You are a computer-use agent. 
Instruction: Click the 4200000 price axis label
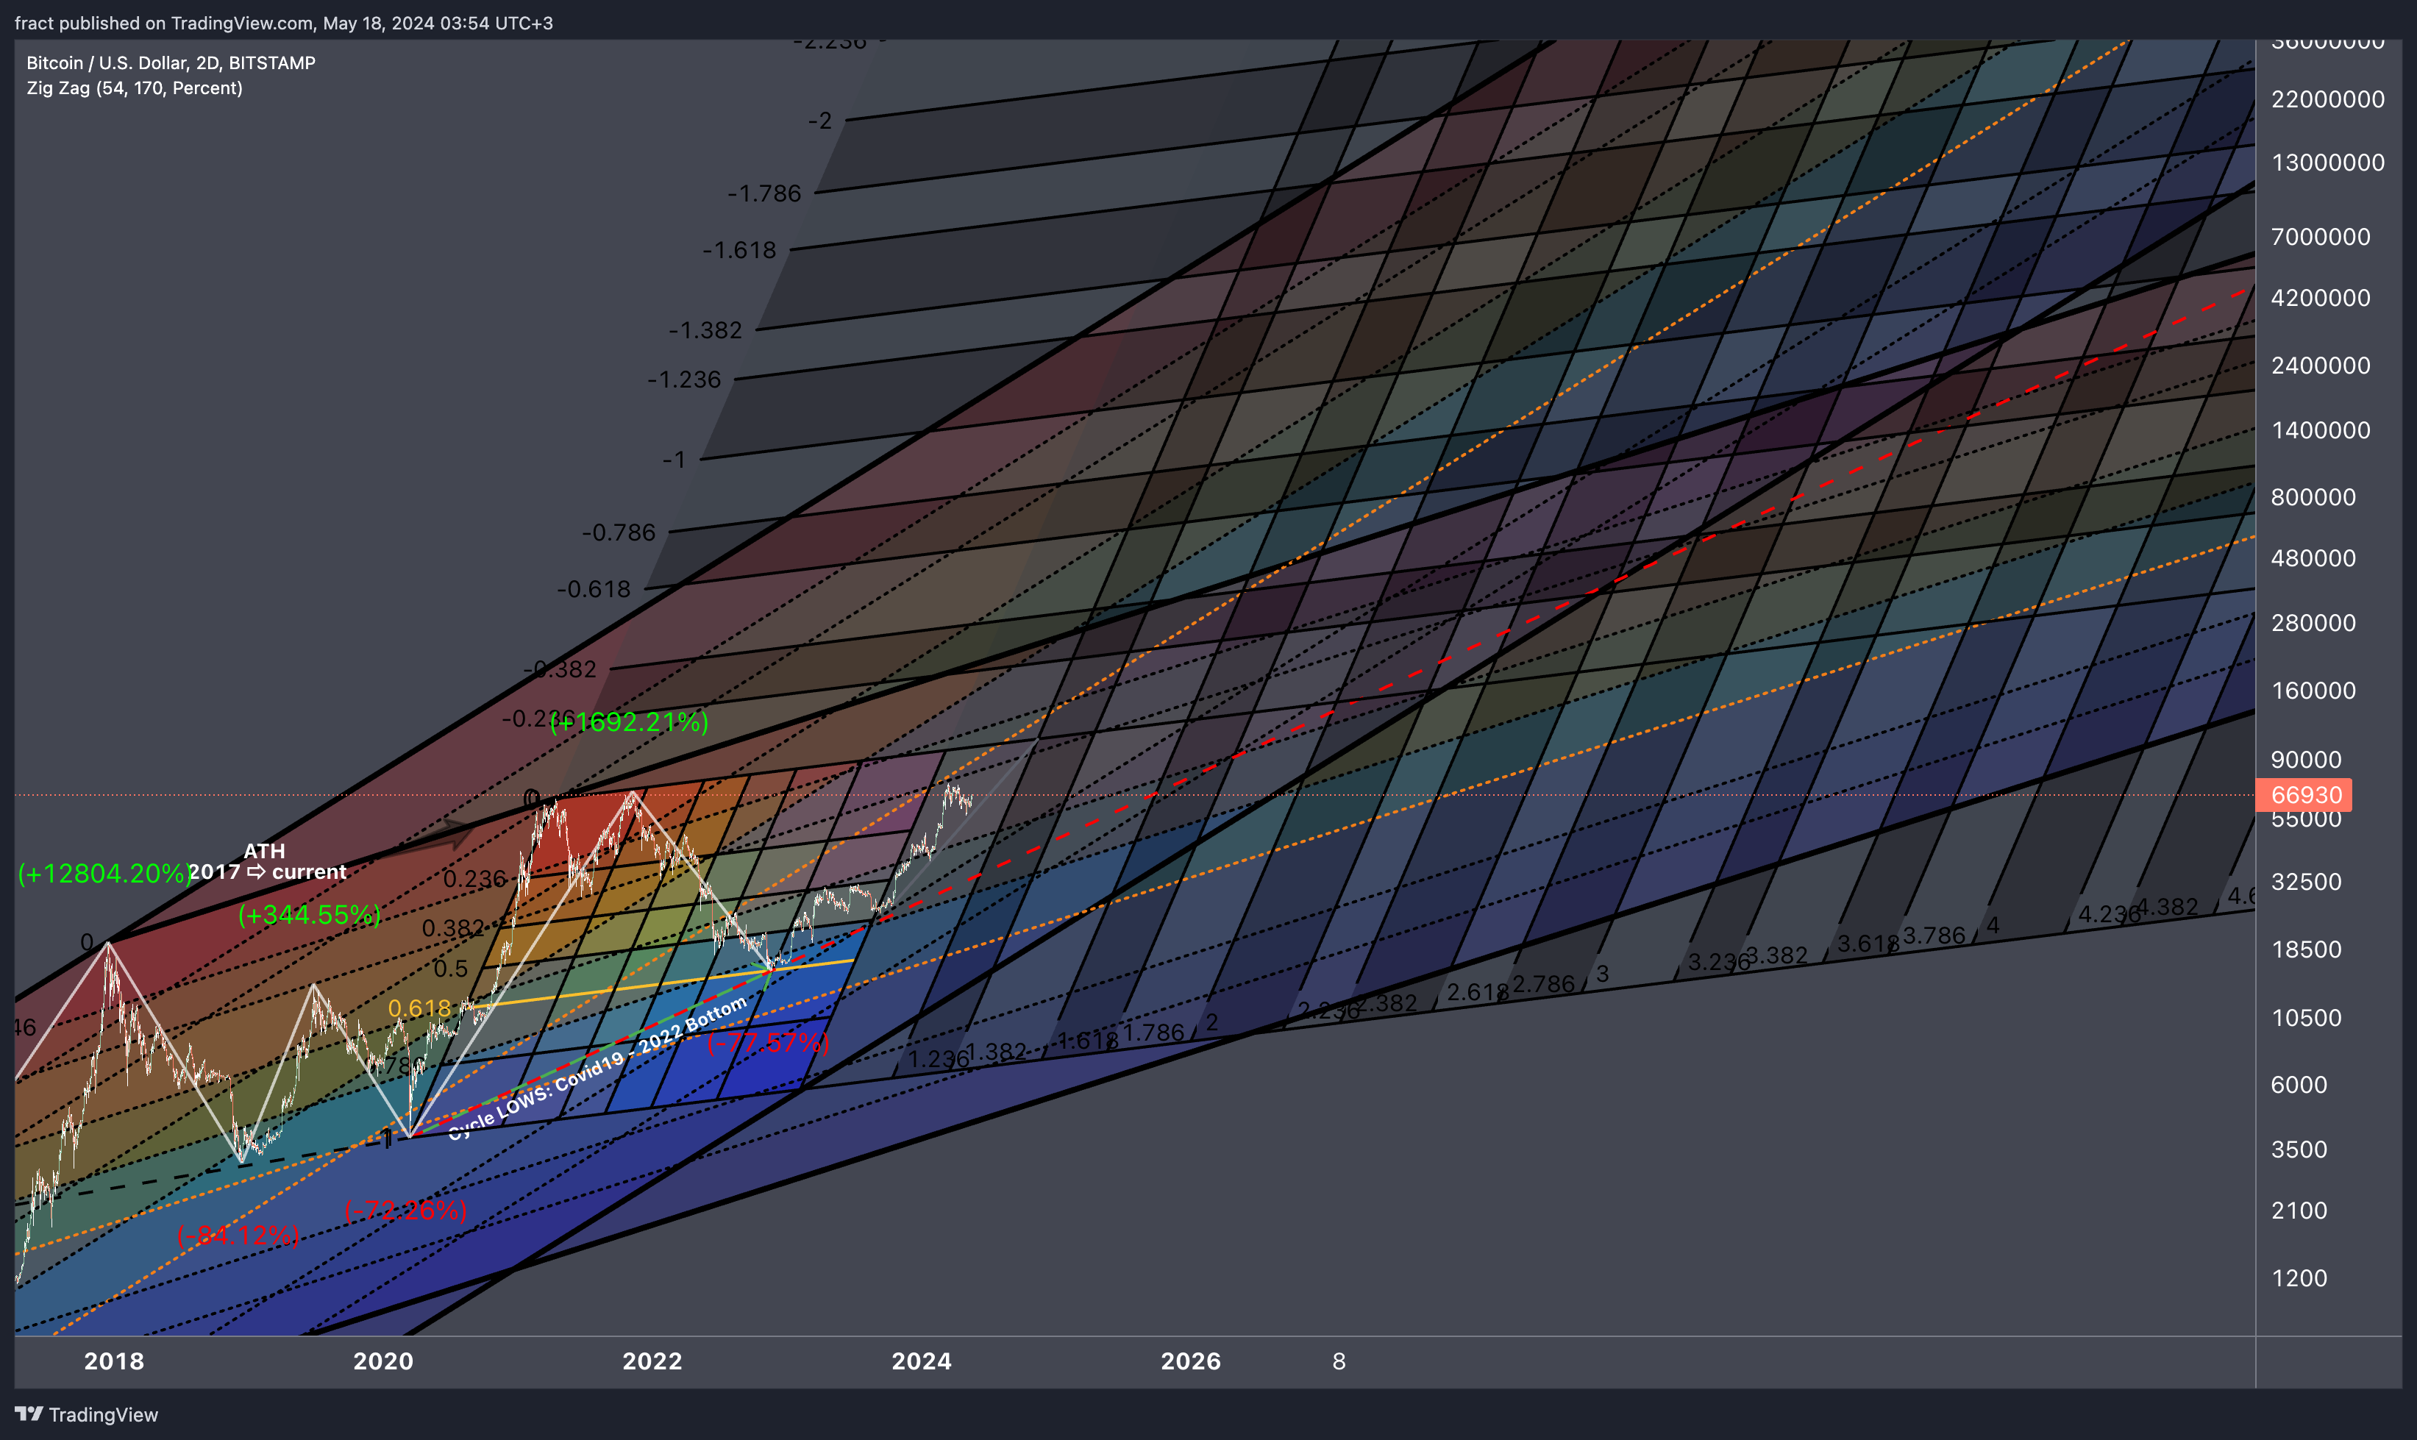tap(2321, 298)
